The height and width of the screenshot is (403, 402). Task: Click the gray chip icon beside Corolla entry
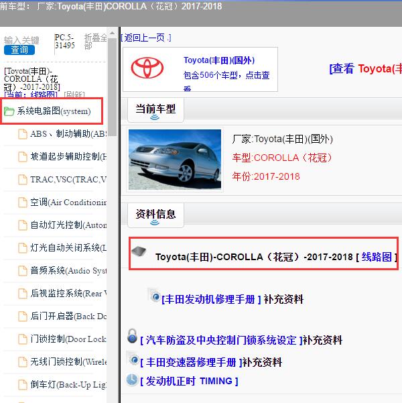pyautogui.click(x=139, y=251)
